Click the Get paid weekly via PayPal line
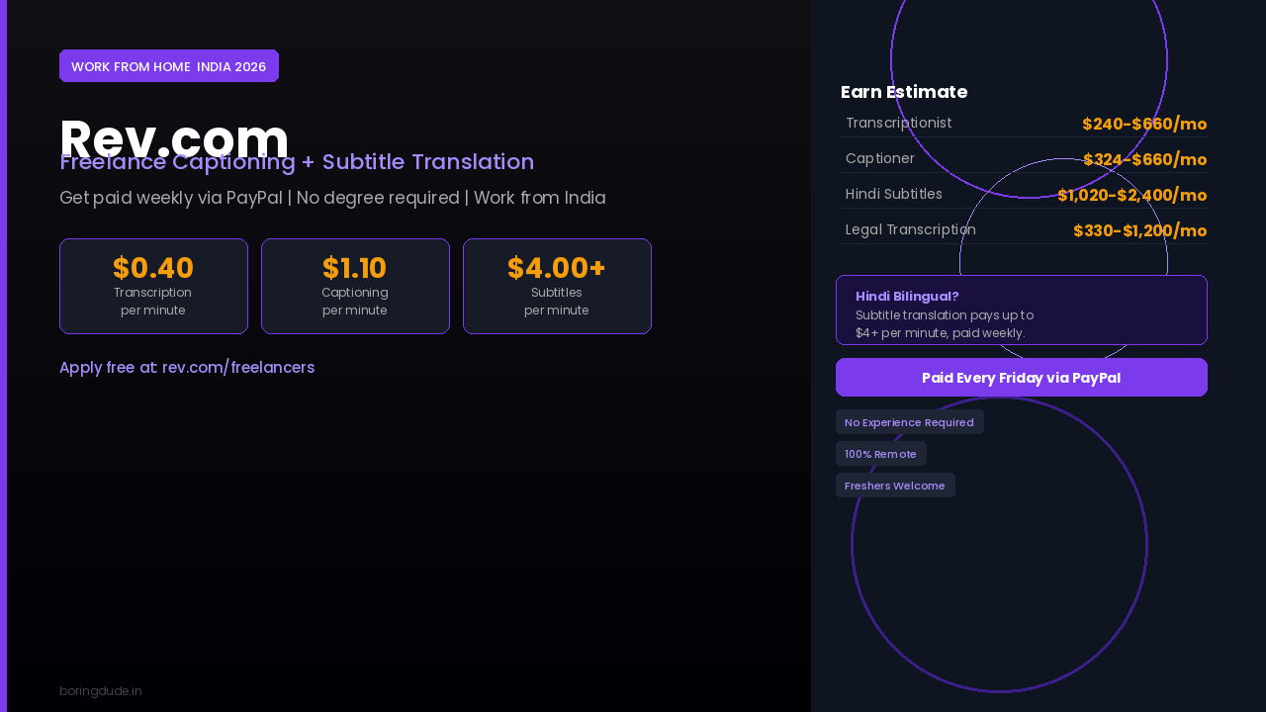 [332, 198]
